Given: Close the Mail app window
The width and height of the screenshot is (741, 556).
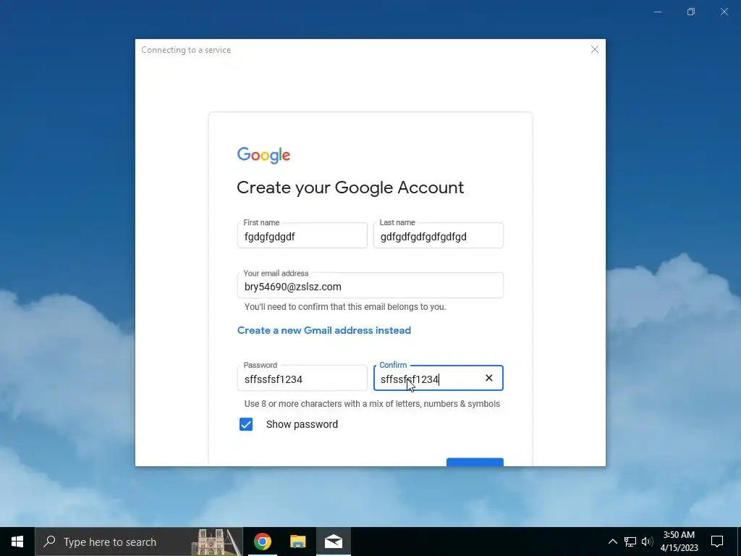Looking at the screenshot, I should 724,12.
